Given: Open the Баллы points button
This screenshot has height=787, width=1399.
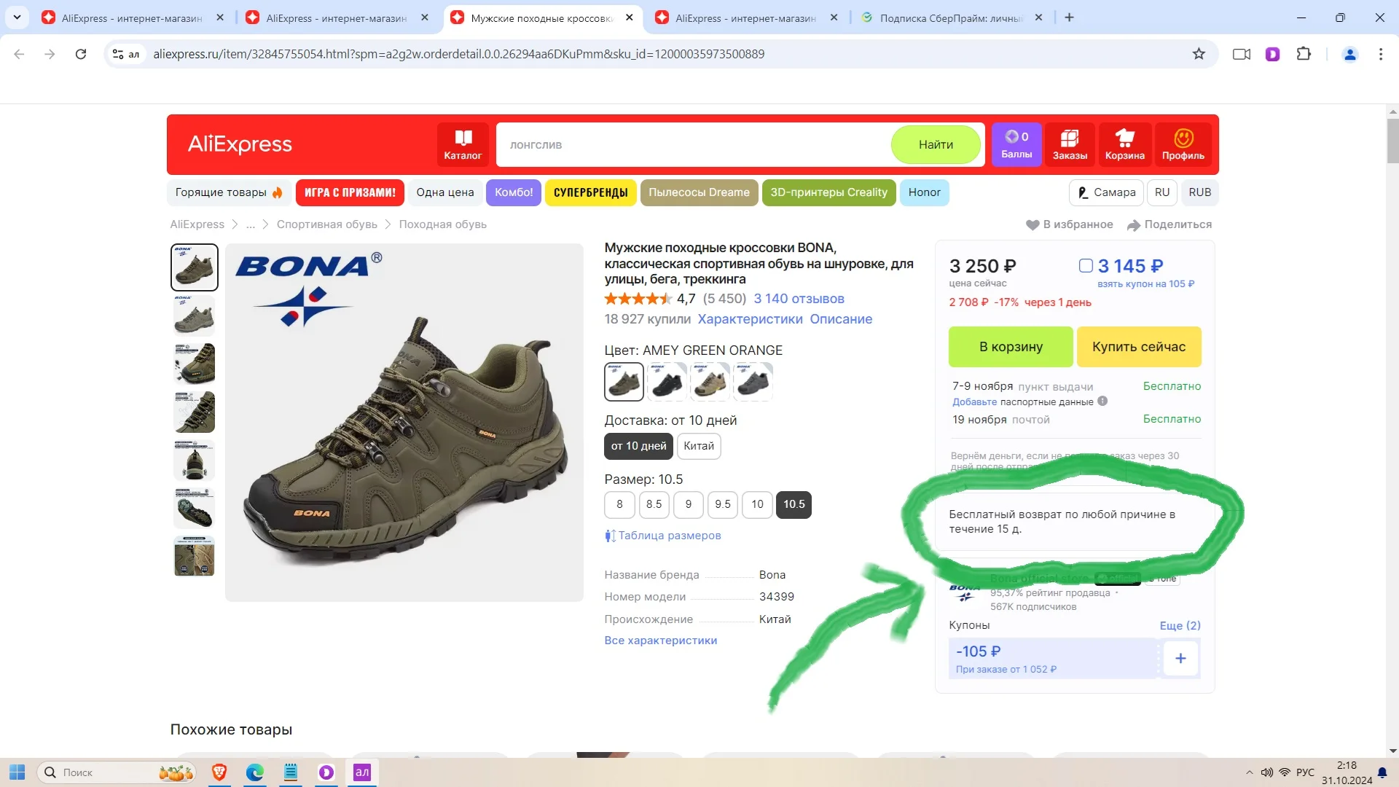Looking at the screenshot, I should (1016, 144).
